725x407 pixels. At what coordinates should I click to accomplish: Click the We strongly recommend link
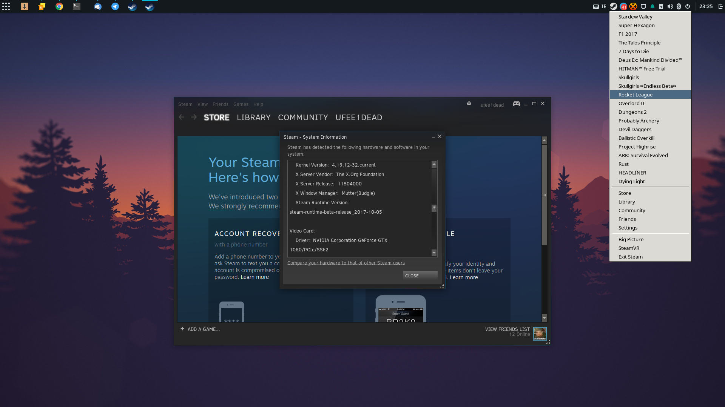point(244,206)
